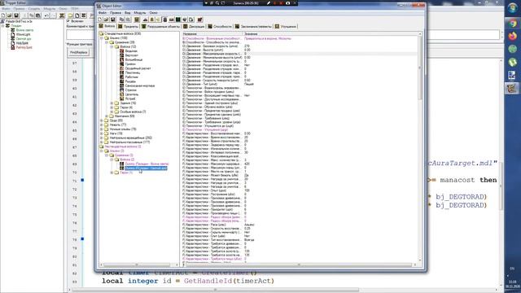Click Firefox icon on the Windows taskbar

click(x=512, y=36)
